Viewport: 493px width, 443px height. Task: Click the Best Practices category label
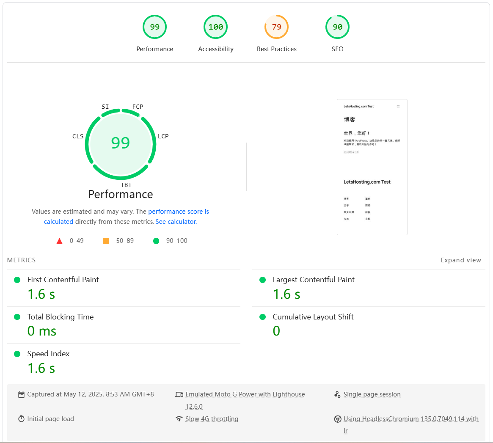tap(277, 49)
